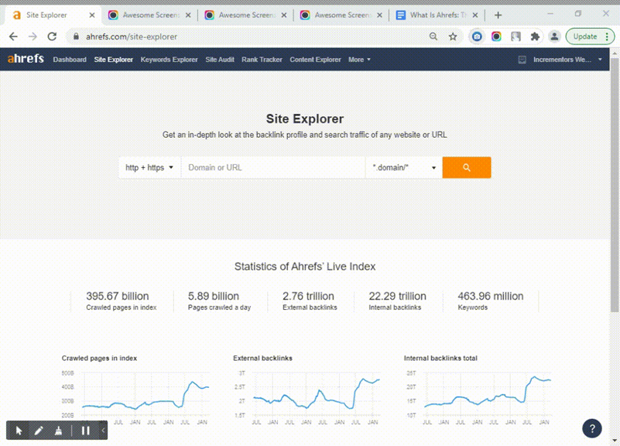Collapse the recording toolbar with its chevron

(103, 431)
